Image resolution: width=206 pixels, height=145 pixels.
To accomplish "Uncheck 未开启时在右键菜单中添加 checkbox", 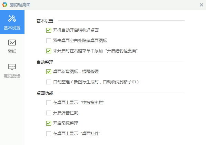I will (x=49, y=51).
